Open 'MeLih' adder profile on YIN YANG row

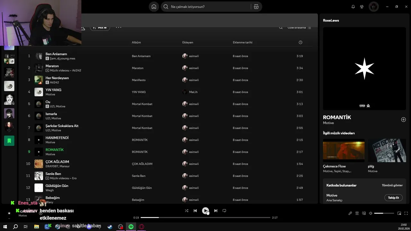(193, 92)
